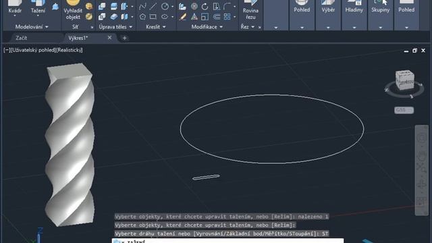432x243 pixels.
Task: Click the Array tool in Modifikace panel
Action: click(227, 17)
